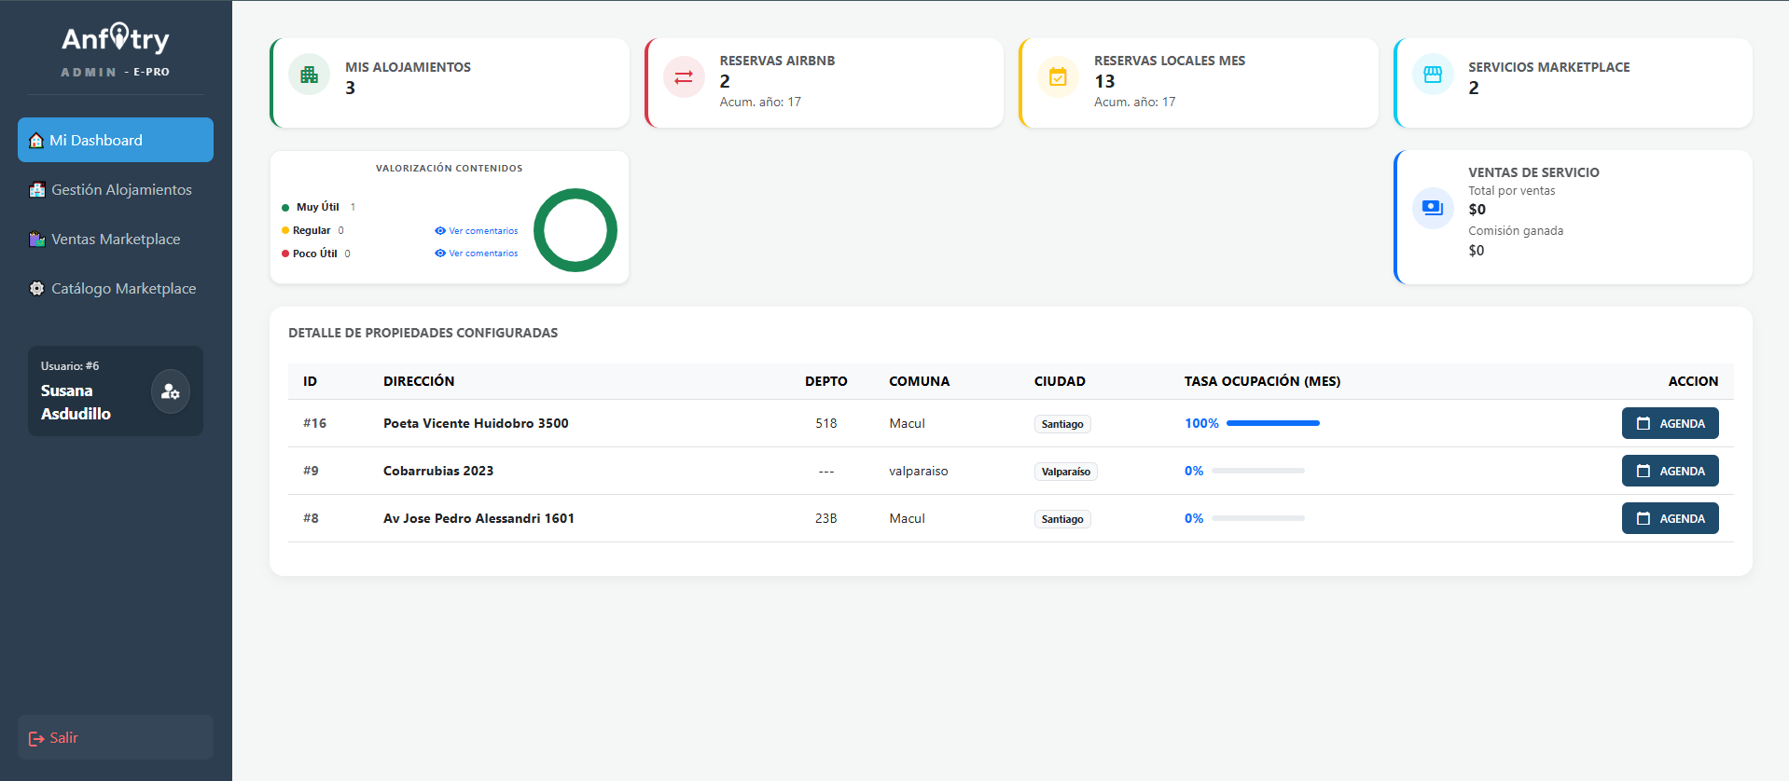Open Agenda for Cobarrubias 2023
Image resolution: width=1789 pixels, height=781 pixels.
(x=1670, y=471)
